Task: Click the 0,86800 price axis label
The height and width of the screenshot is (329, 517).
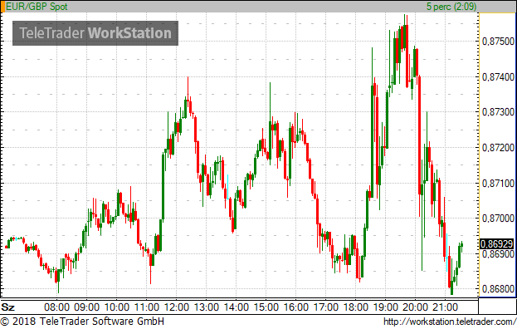Action: 498,289
